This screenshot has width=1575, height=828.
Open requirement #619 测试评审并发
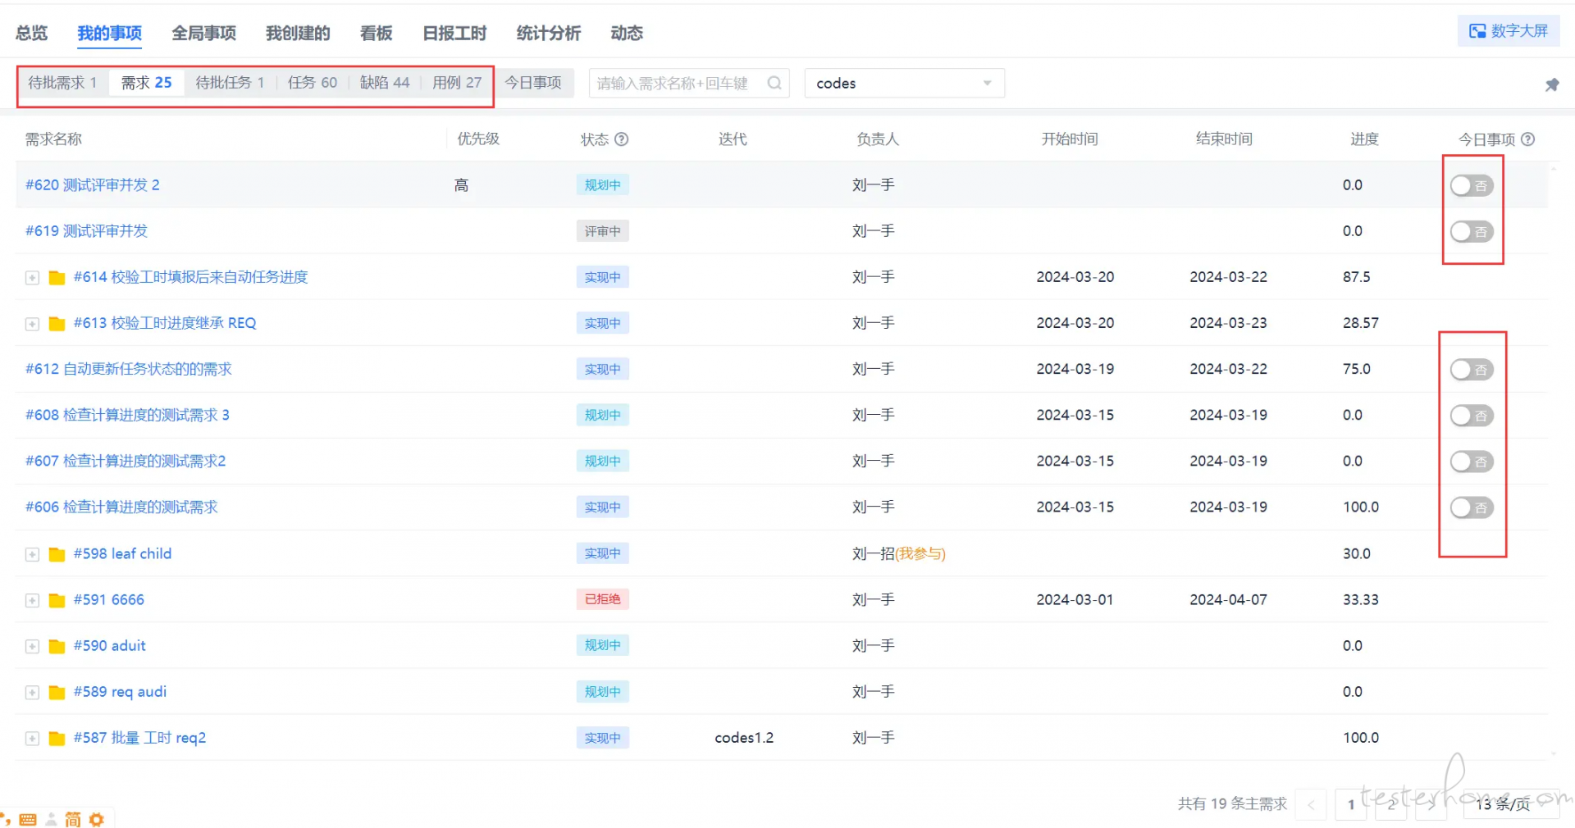coord(85,230)
